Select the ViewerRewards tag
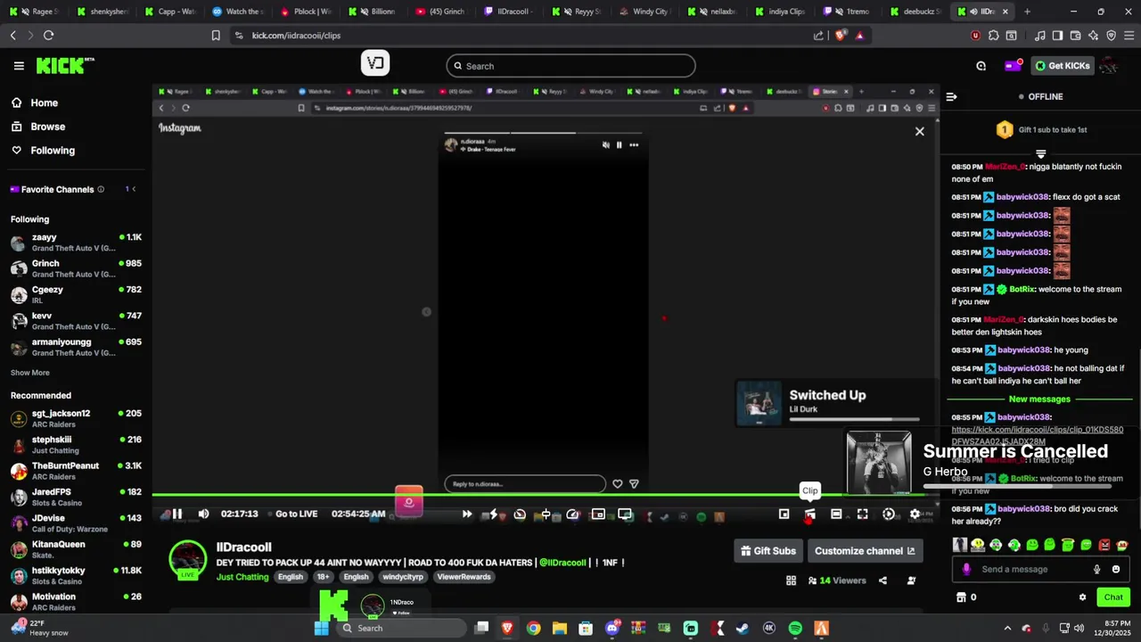This screenshot has width=1141, height=642. (464, 577)
